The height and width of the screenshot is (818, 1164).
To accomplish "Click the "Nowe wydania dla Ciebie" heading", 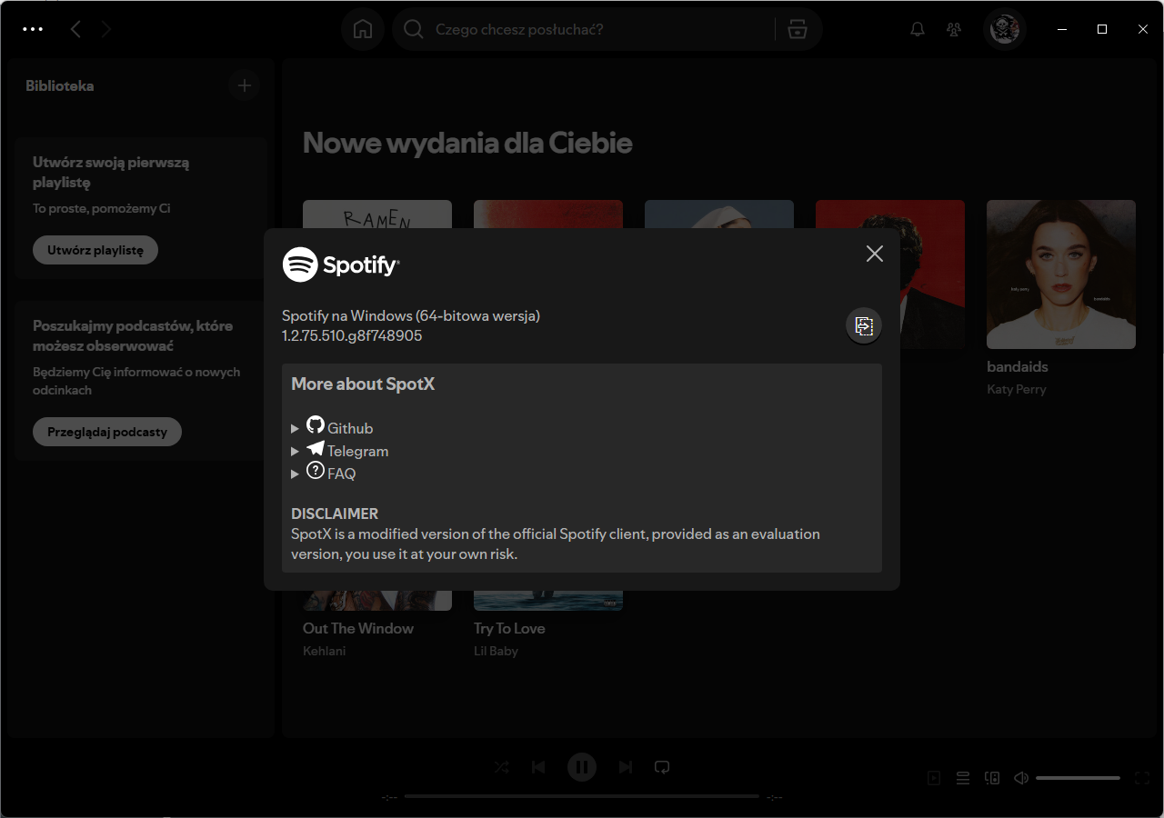I will [467, 143].
